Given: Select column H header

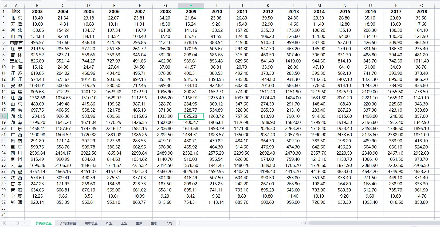Looking at the screenshot, I should click(191, 5).
